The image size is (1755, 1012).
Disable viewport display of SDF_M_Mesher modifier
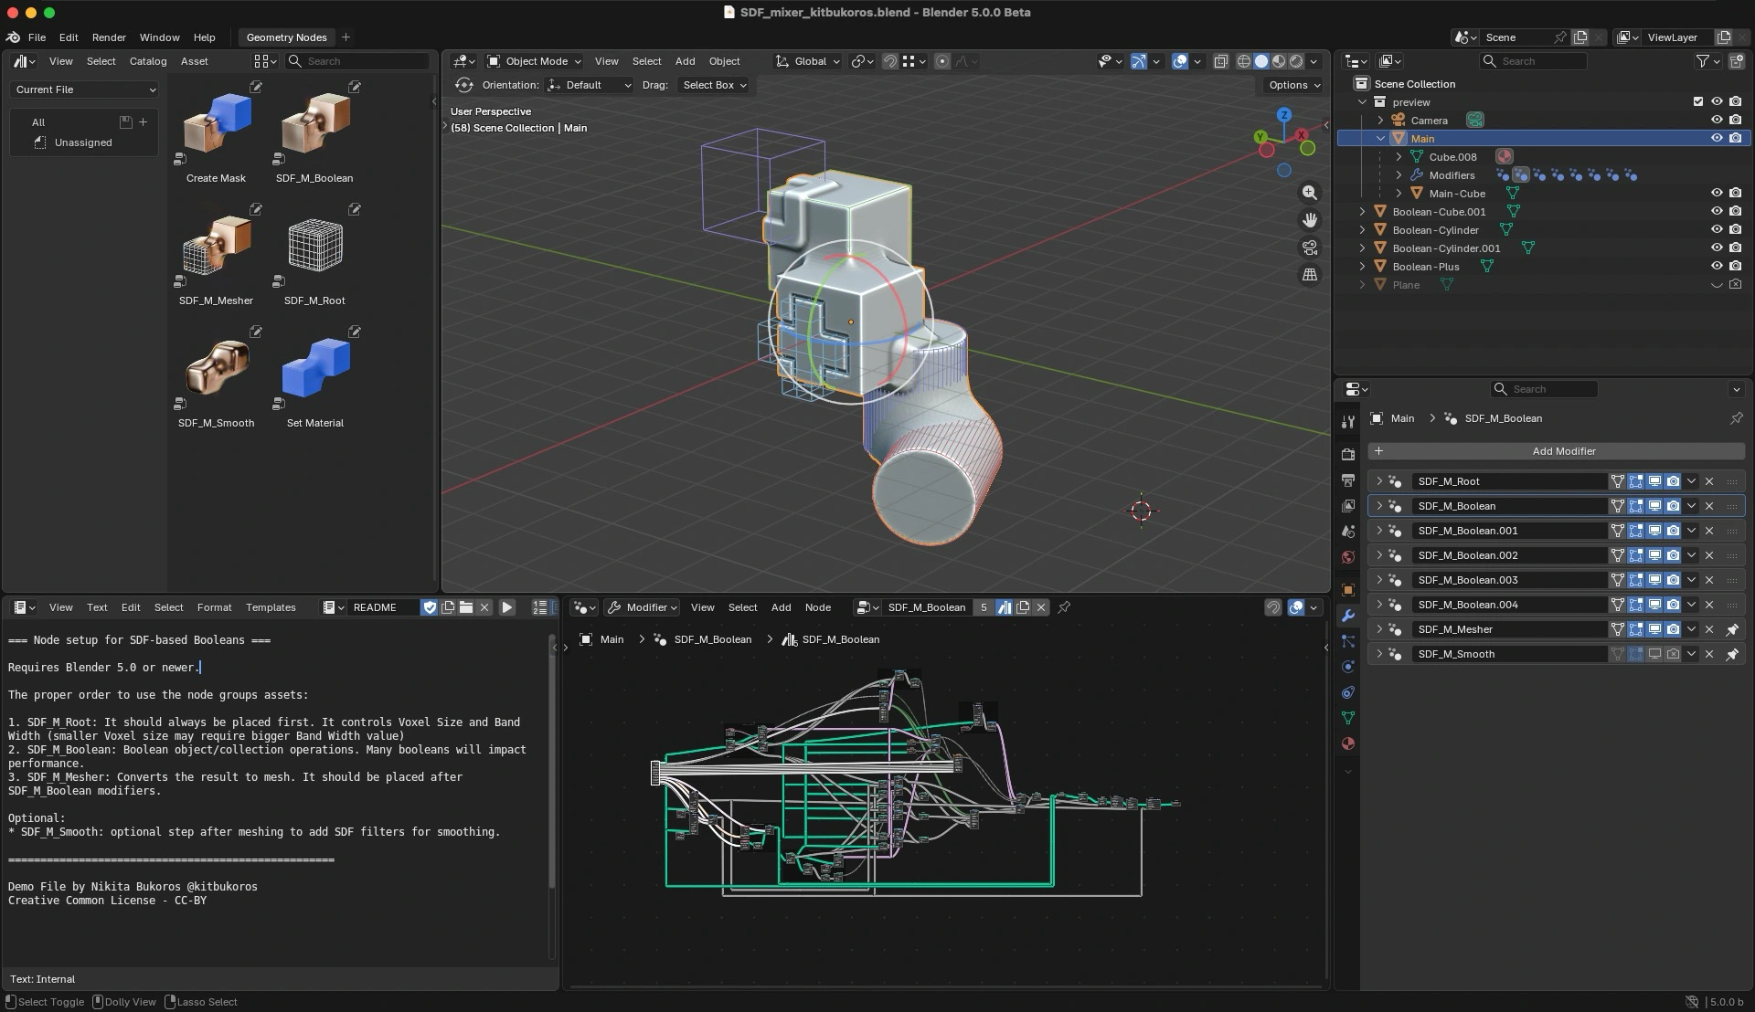[x=1654, y=629]
